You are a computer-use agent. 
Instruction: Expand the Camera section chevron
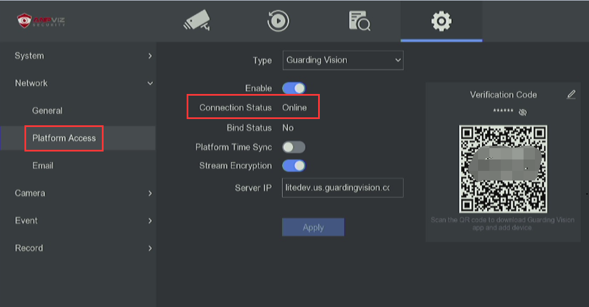tap(150, 193)
